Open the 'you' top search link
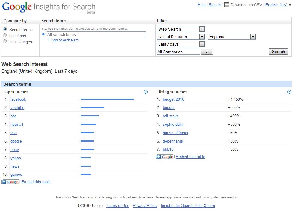 point(13,133)
